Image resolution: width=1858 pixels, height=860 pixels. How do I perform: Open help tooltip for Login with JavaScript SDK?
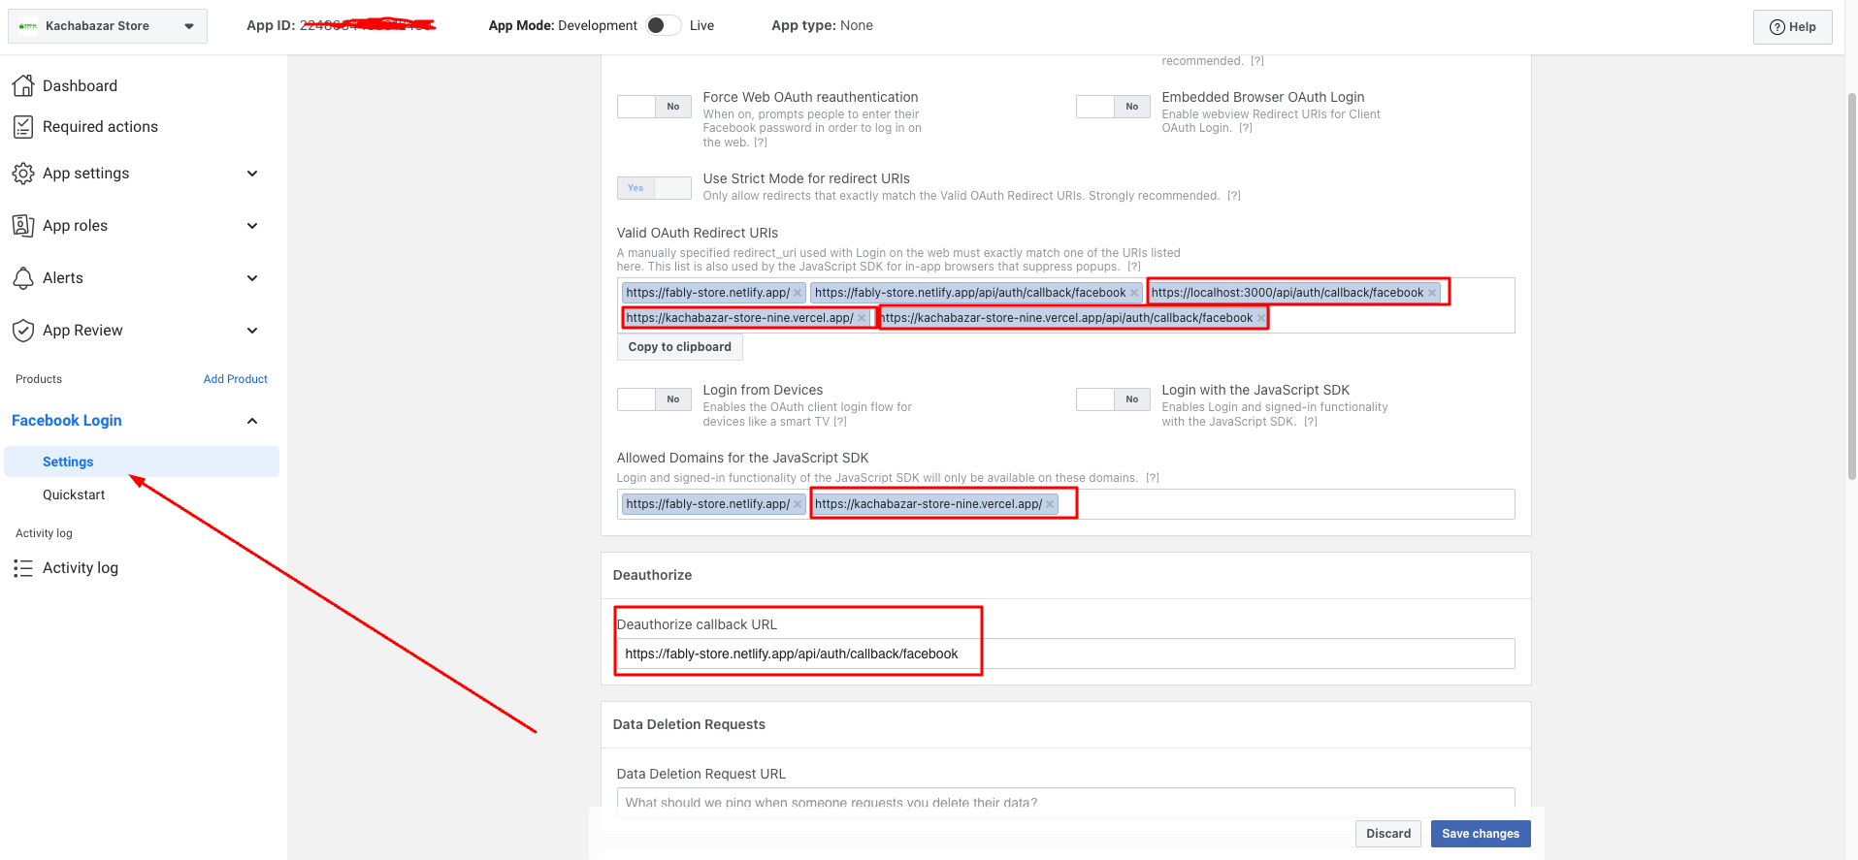[x=1311, y=422]
